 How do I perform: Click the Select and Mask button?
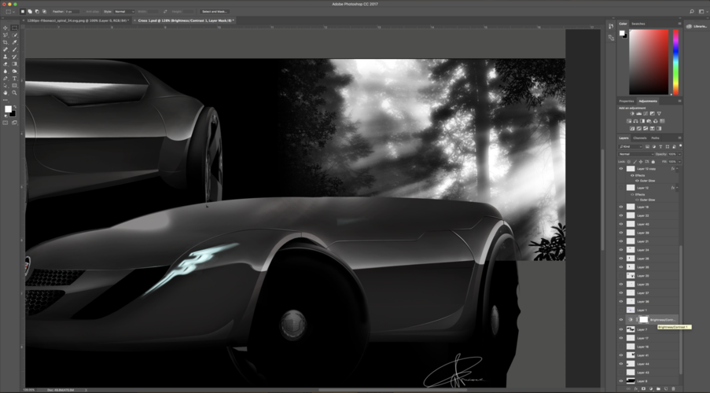[x=215, y=11]
